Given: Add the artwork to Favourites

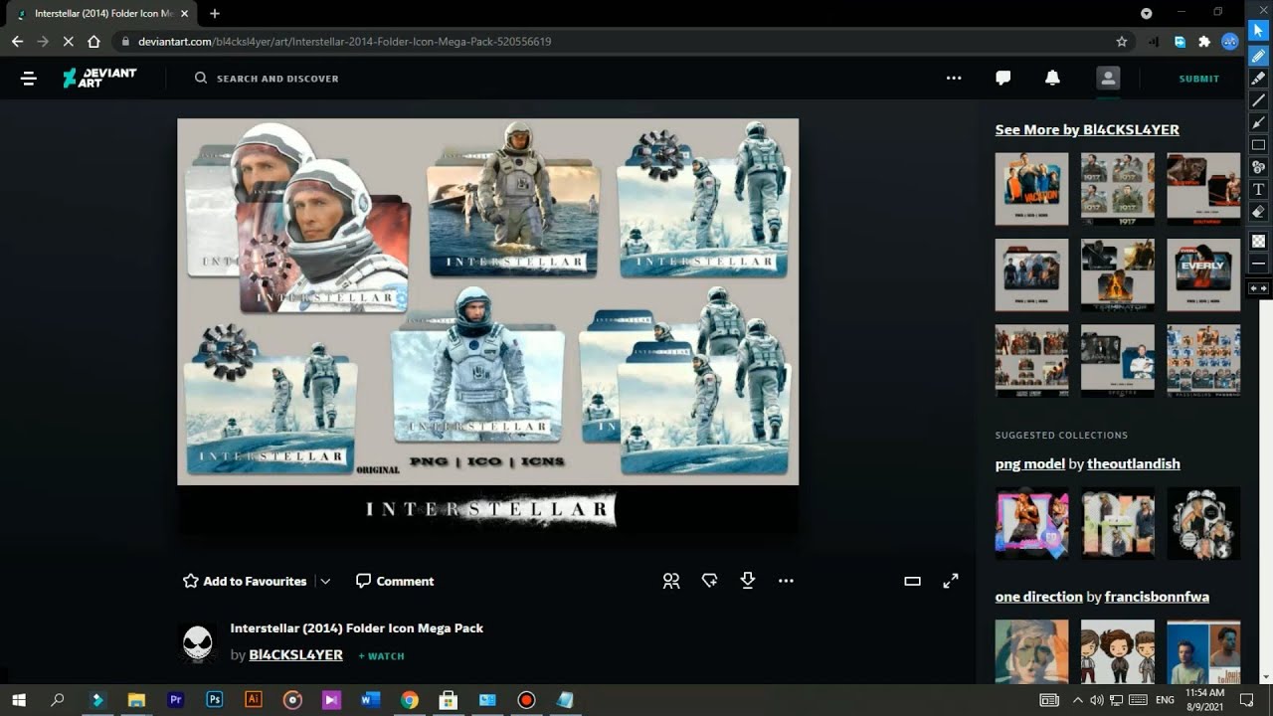Looking at the screenshot, I should [245, 581].
